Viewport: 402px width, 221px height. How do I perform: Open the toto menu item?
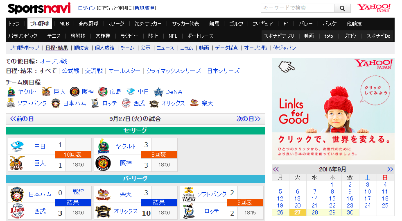[329, 36]
